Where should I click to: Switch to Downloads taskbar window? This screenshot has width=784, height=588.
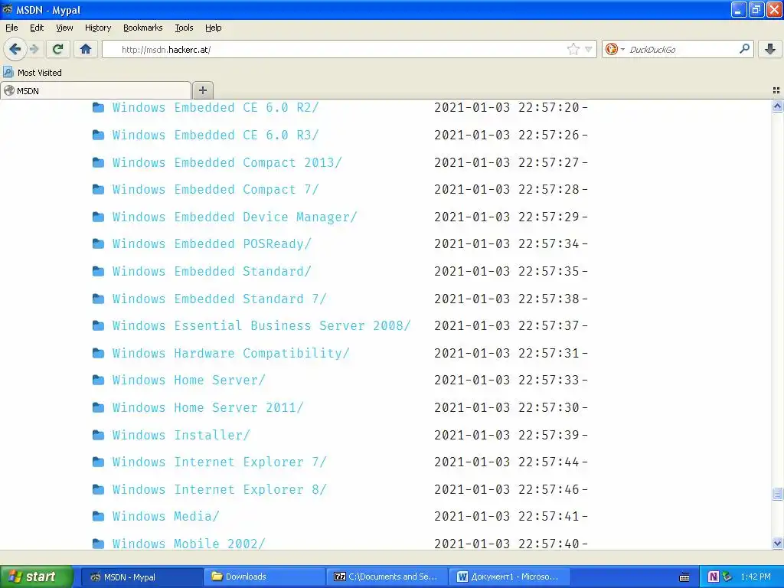pyautogui.click(x=264, y=577)
